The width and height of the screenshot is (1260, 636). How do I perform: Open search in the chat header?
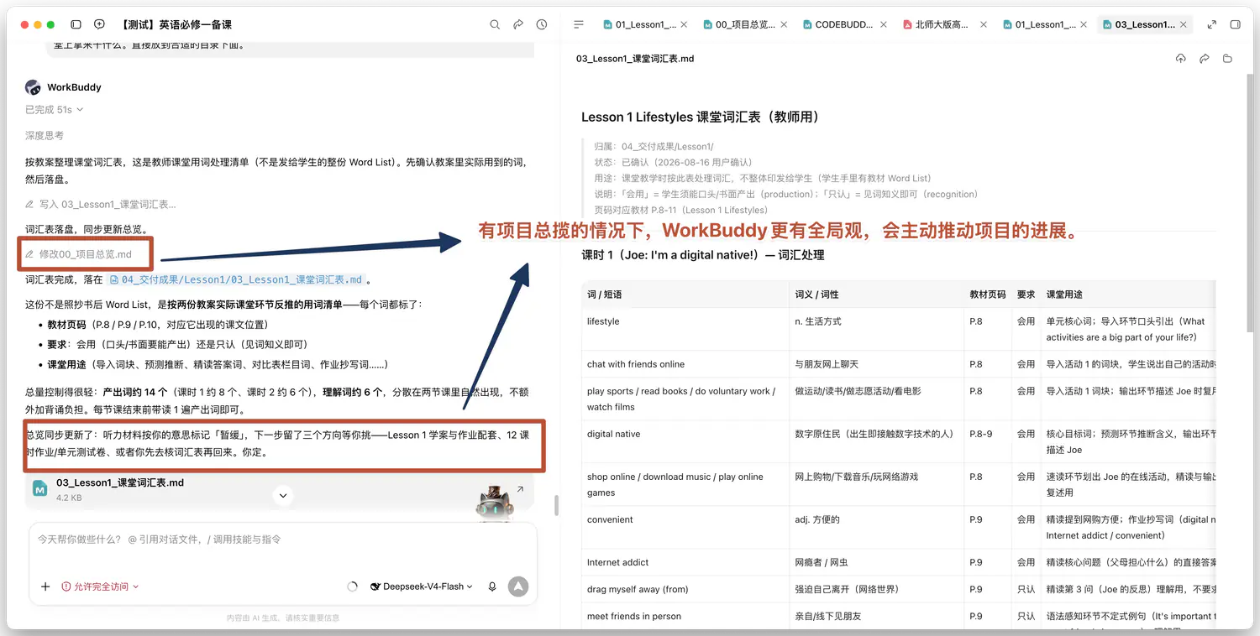(495, 24)
